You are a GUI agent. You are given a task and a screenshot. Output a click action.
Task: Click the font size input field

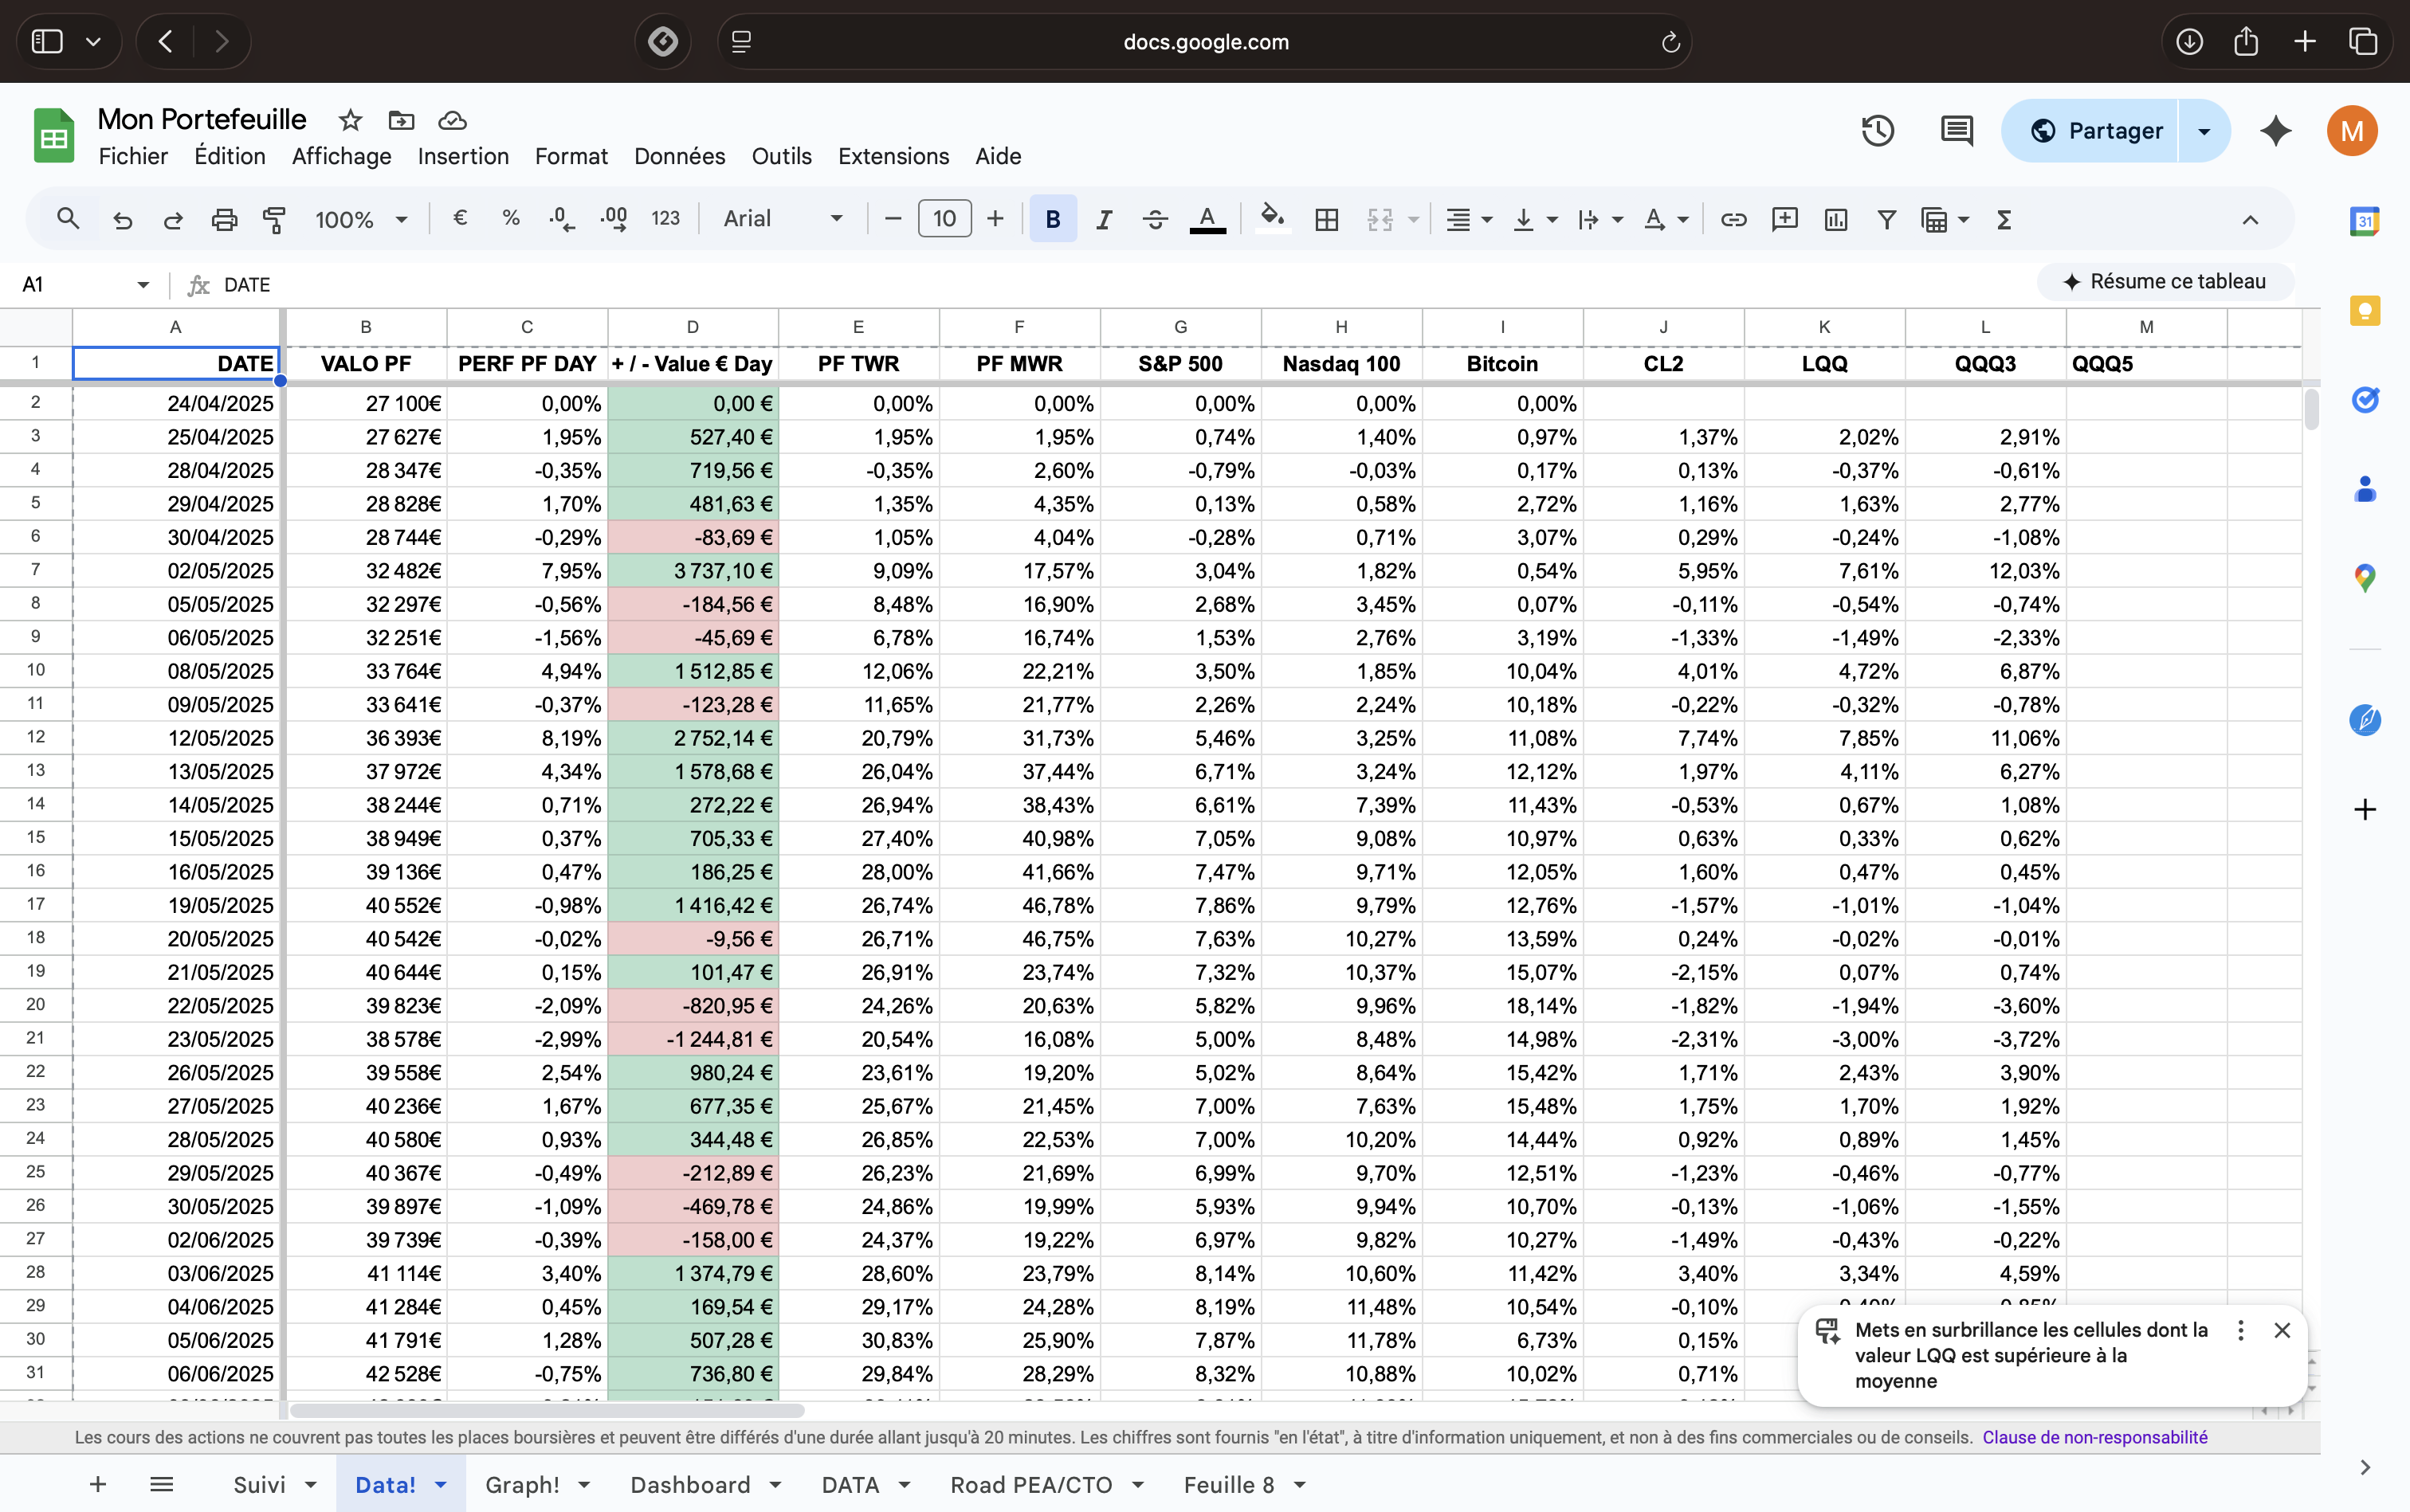(x=944, y=219)
